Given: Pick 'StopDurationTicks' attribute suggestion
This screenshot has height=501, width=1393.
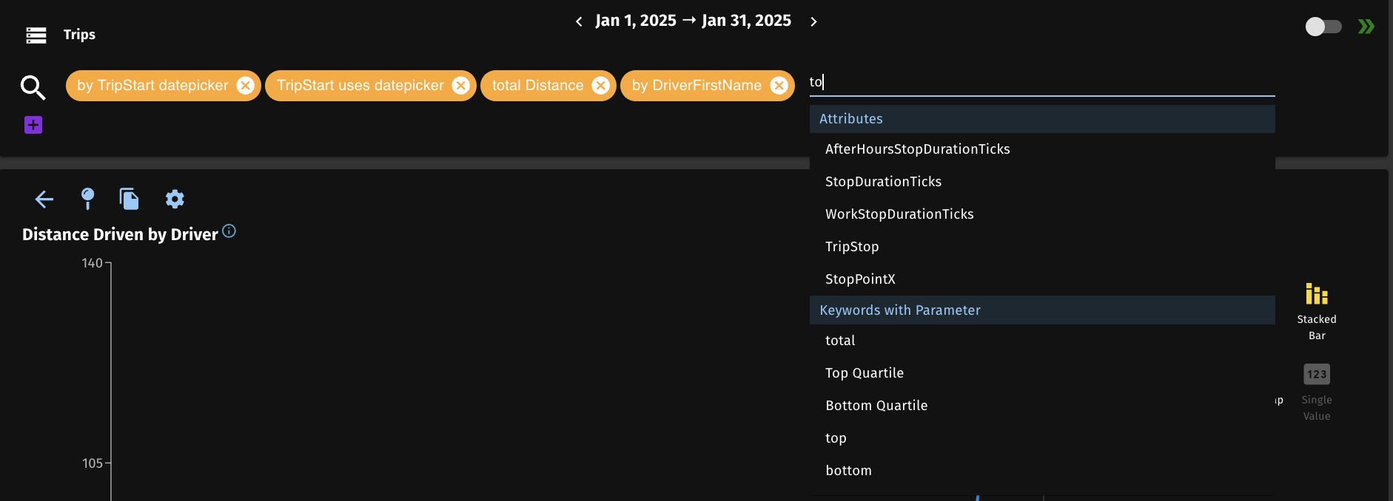Looking at the screenshot, I should 883,182.
